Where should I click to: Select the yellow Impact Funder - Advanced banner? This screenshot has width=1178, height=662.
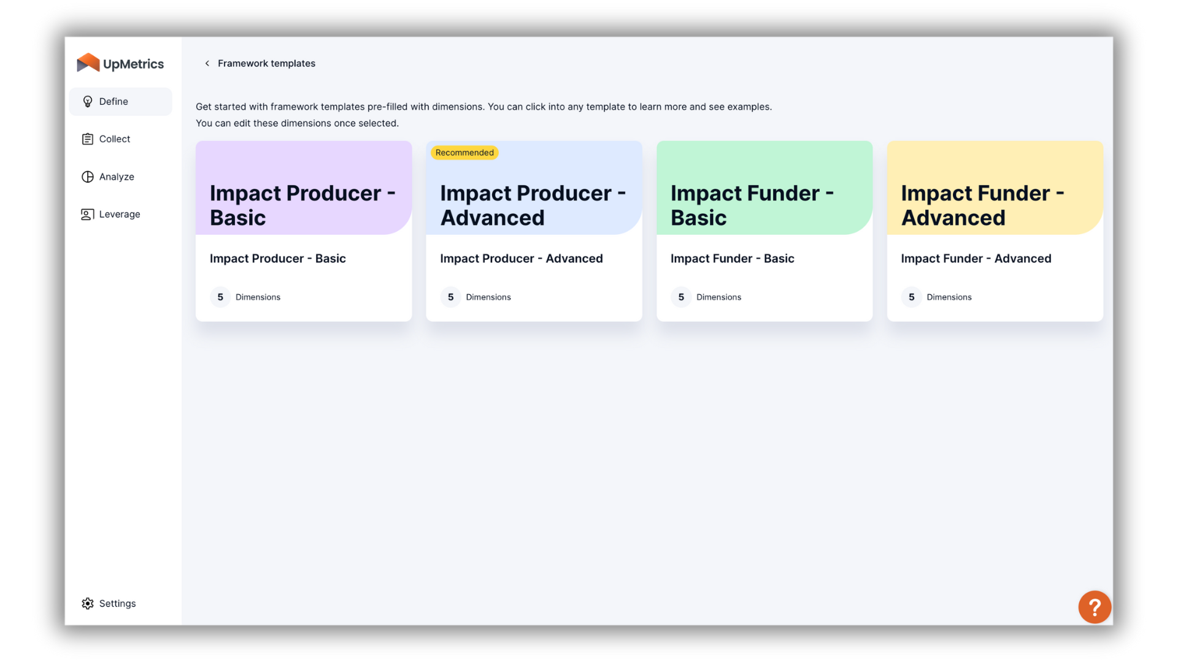[x=995, y=188]
